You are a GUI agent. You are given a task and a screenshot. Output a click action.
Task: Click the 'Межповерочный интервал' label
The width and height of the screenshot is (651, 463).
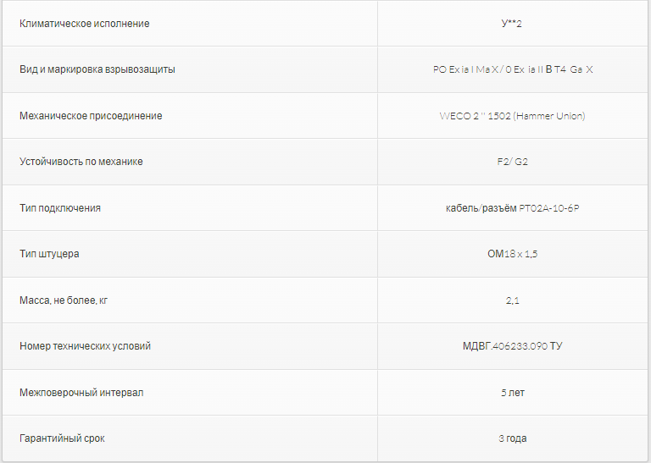click(81, 393)
